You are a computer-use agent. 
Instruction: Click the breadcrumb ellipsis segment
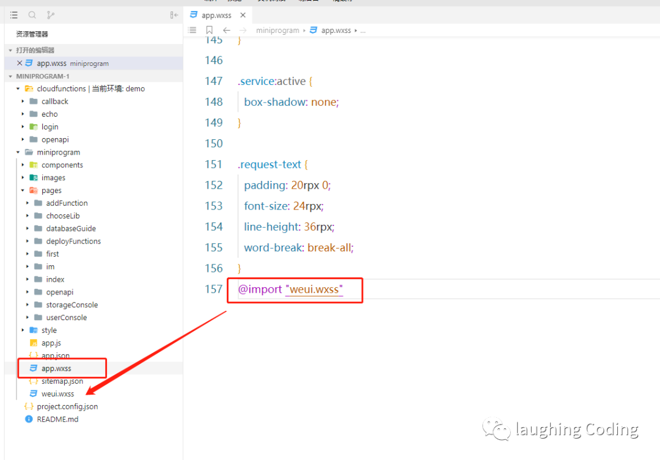tap(363, 31)
